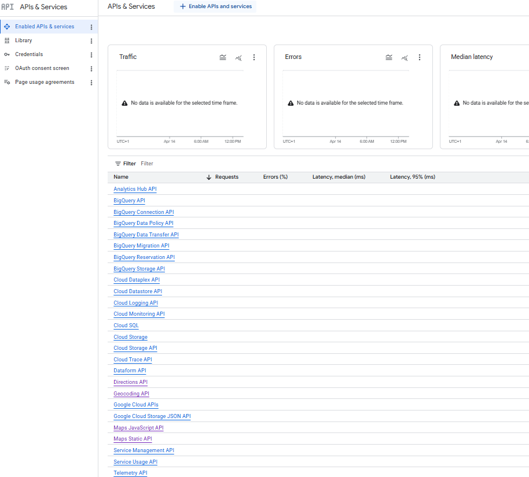529x477 pixels.
Task: Click the API logo icon in the sidebar header
Action: (x=8, y=7)
